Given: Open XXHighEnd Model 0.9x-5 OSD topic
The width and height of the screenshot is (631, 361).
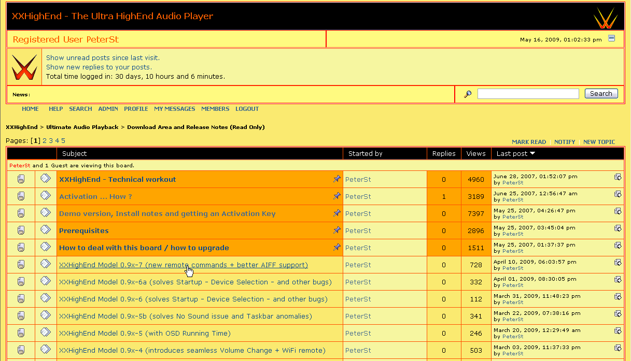Looking at the screenshot, I should [x=145, y=334].
